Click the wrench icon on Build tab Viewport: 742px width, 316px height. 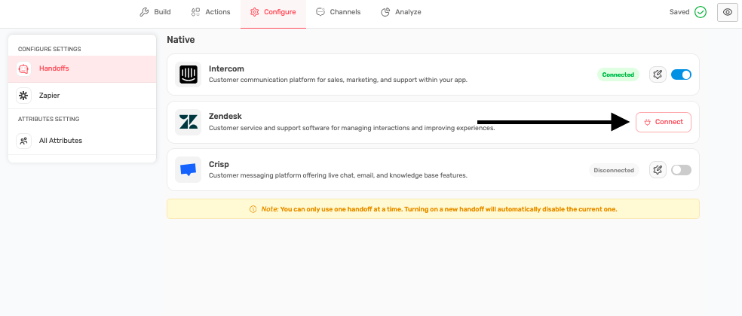(144, 12)
